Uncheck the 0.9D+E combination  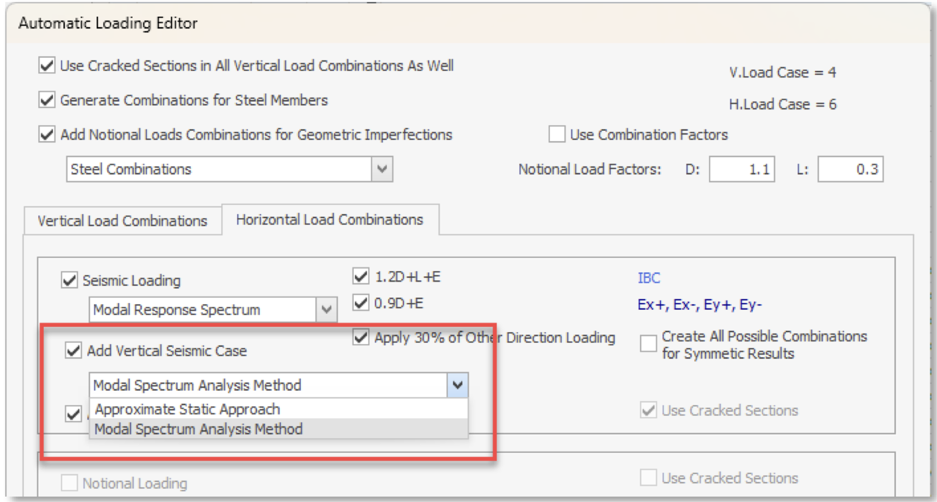pyautogui.click(x=361, y=303)
